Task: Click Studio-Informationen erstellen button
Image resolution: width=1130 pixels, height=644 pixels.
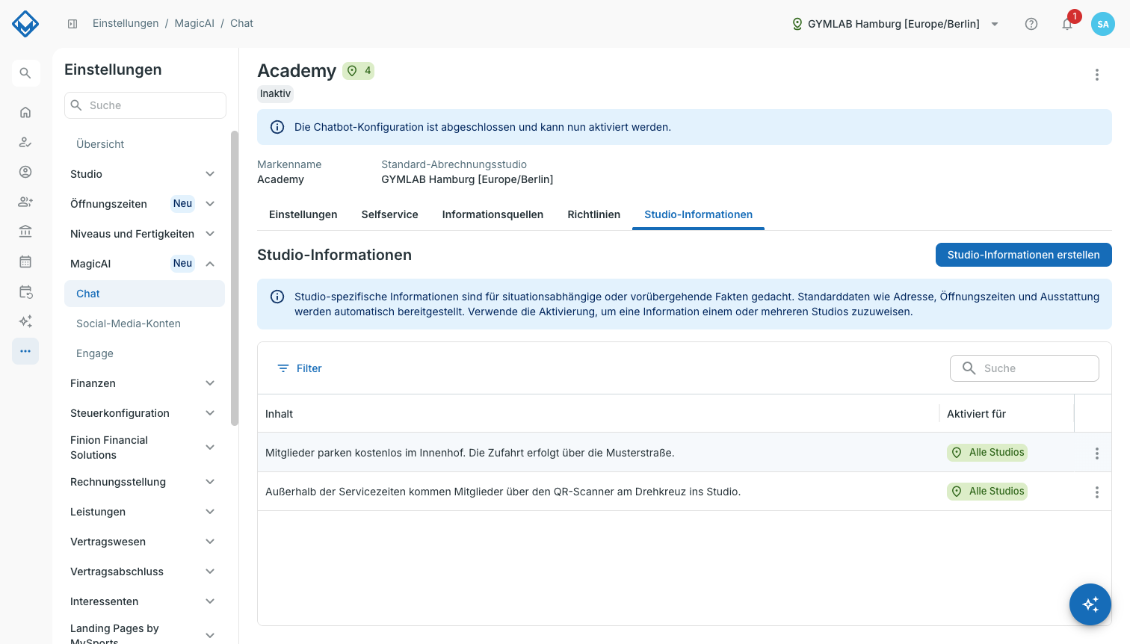Action: [1024, 255]
